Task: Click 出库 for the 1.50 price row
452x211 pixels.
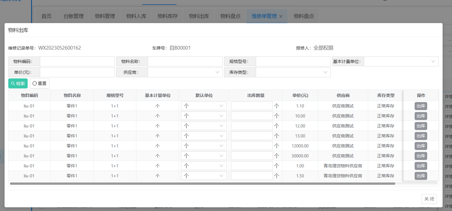Action: point(421,176)
